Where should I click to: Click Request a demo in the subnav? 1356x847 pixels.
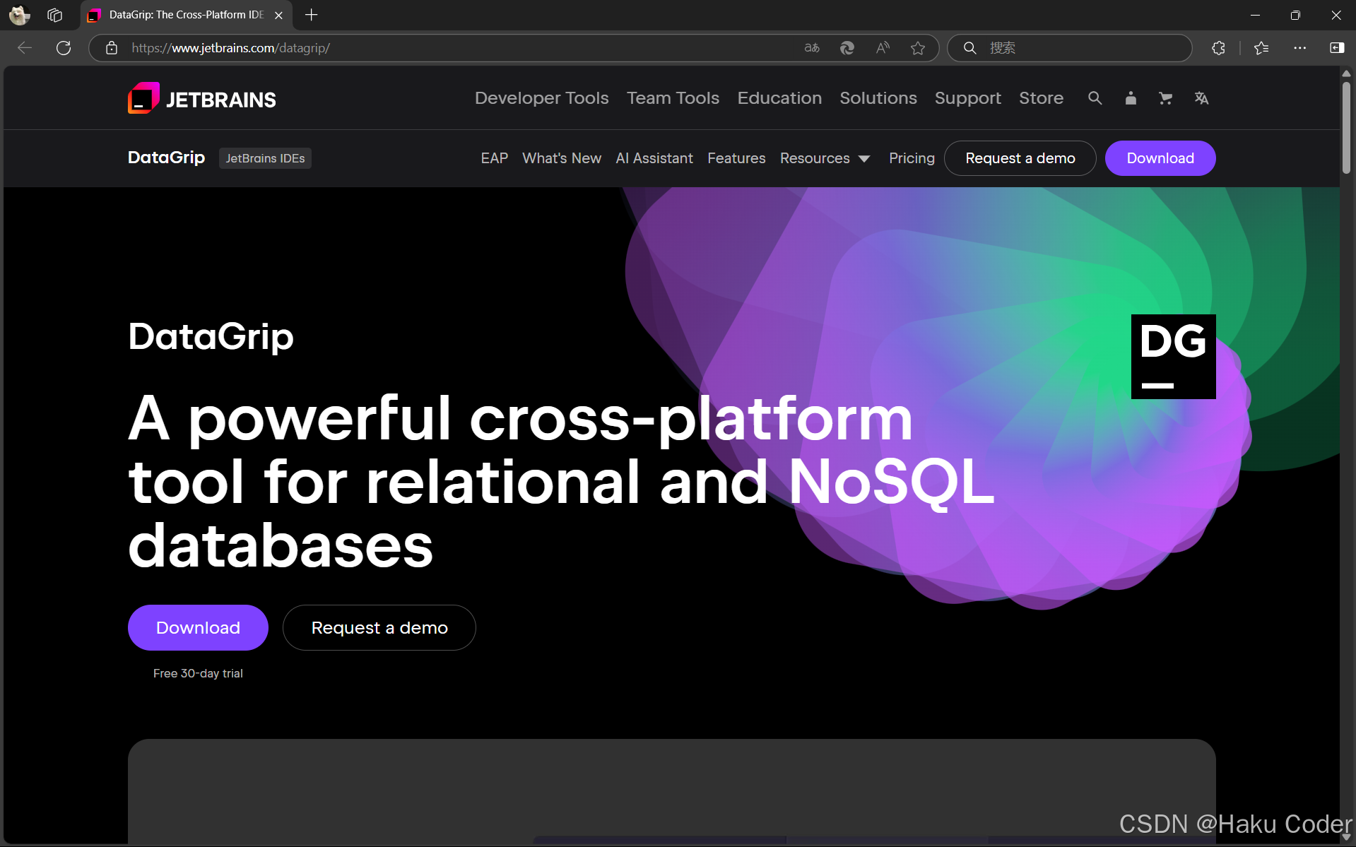coord(1020,158)
